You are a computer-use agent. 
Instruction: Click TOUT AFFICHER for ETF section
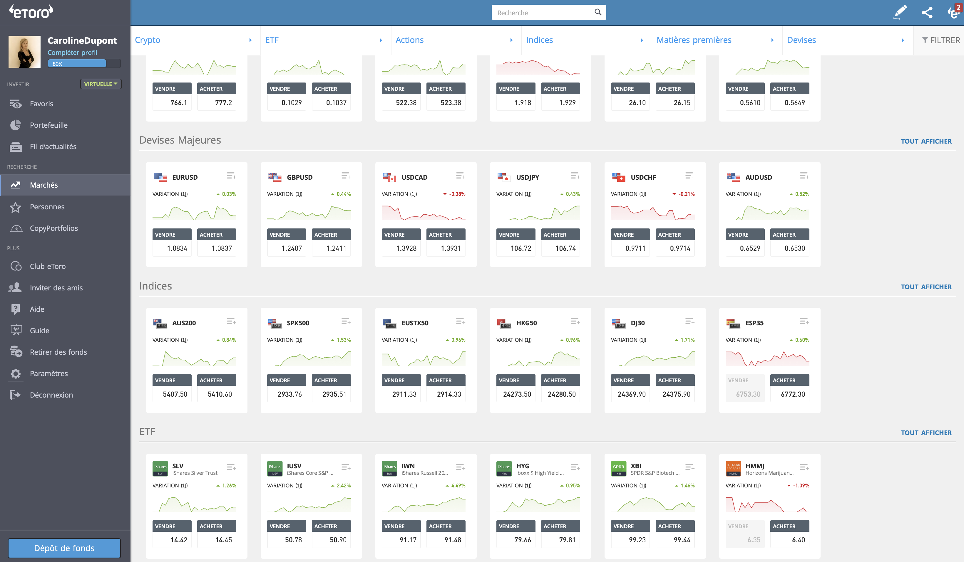click(926, 433)
